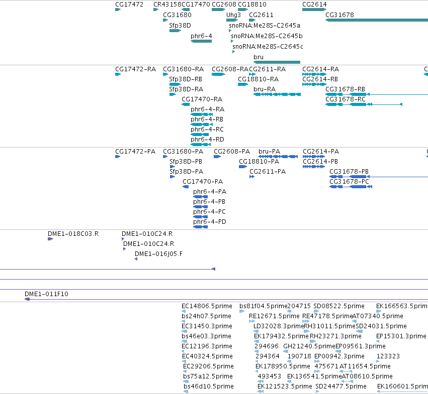This screenshot has height=394, width=428.
Task: Open the CG31678-RC transcript label
Action: coord(346,99)
